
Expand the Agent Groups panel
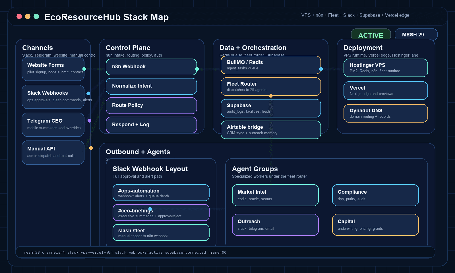[x=255, y=169]
